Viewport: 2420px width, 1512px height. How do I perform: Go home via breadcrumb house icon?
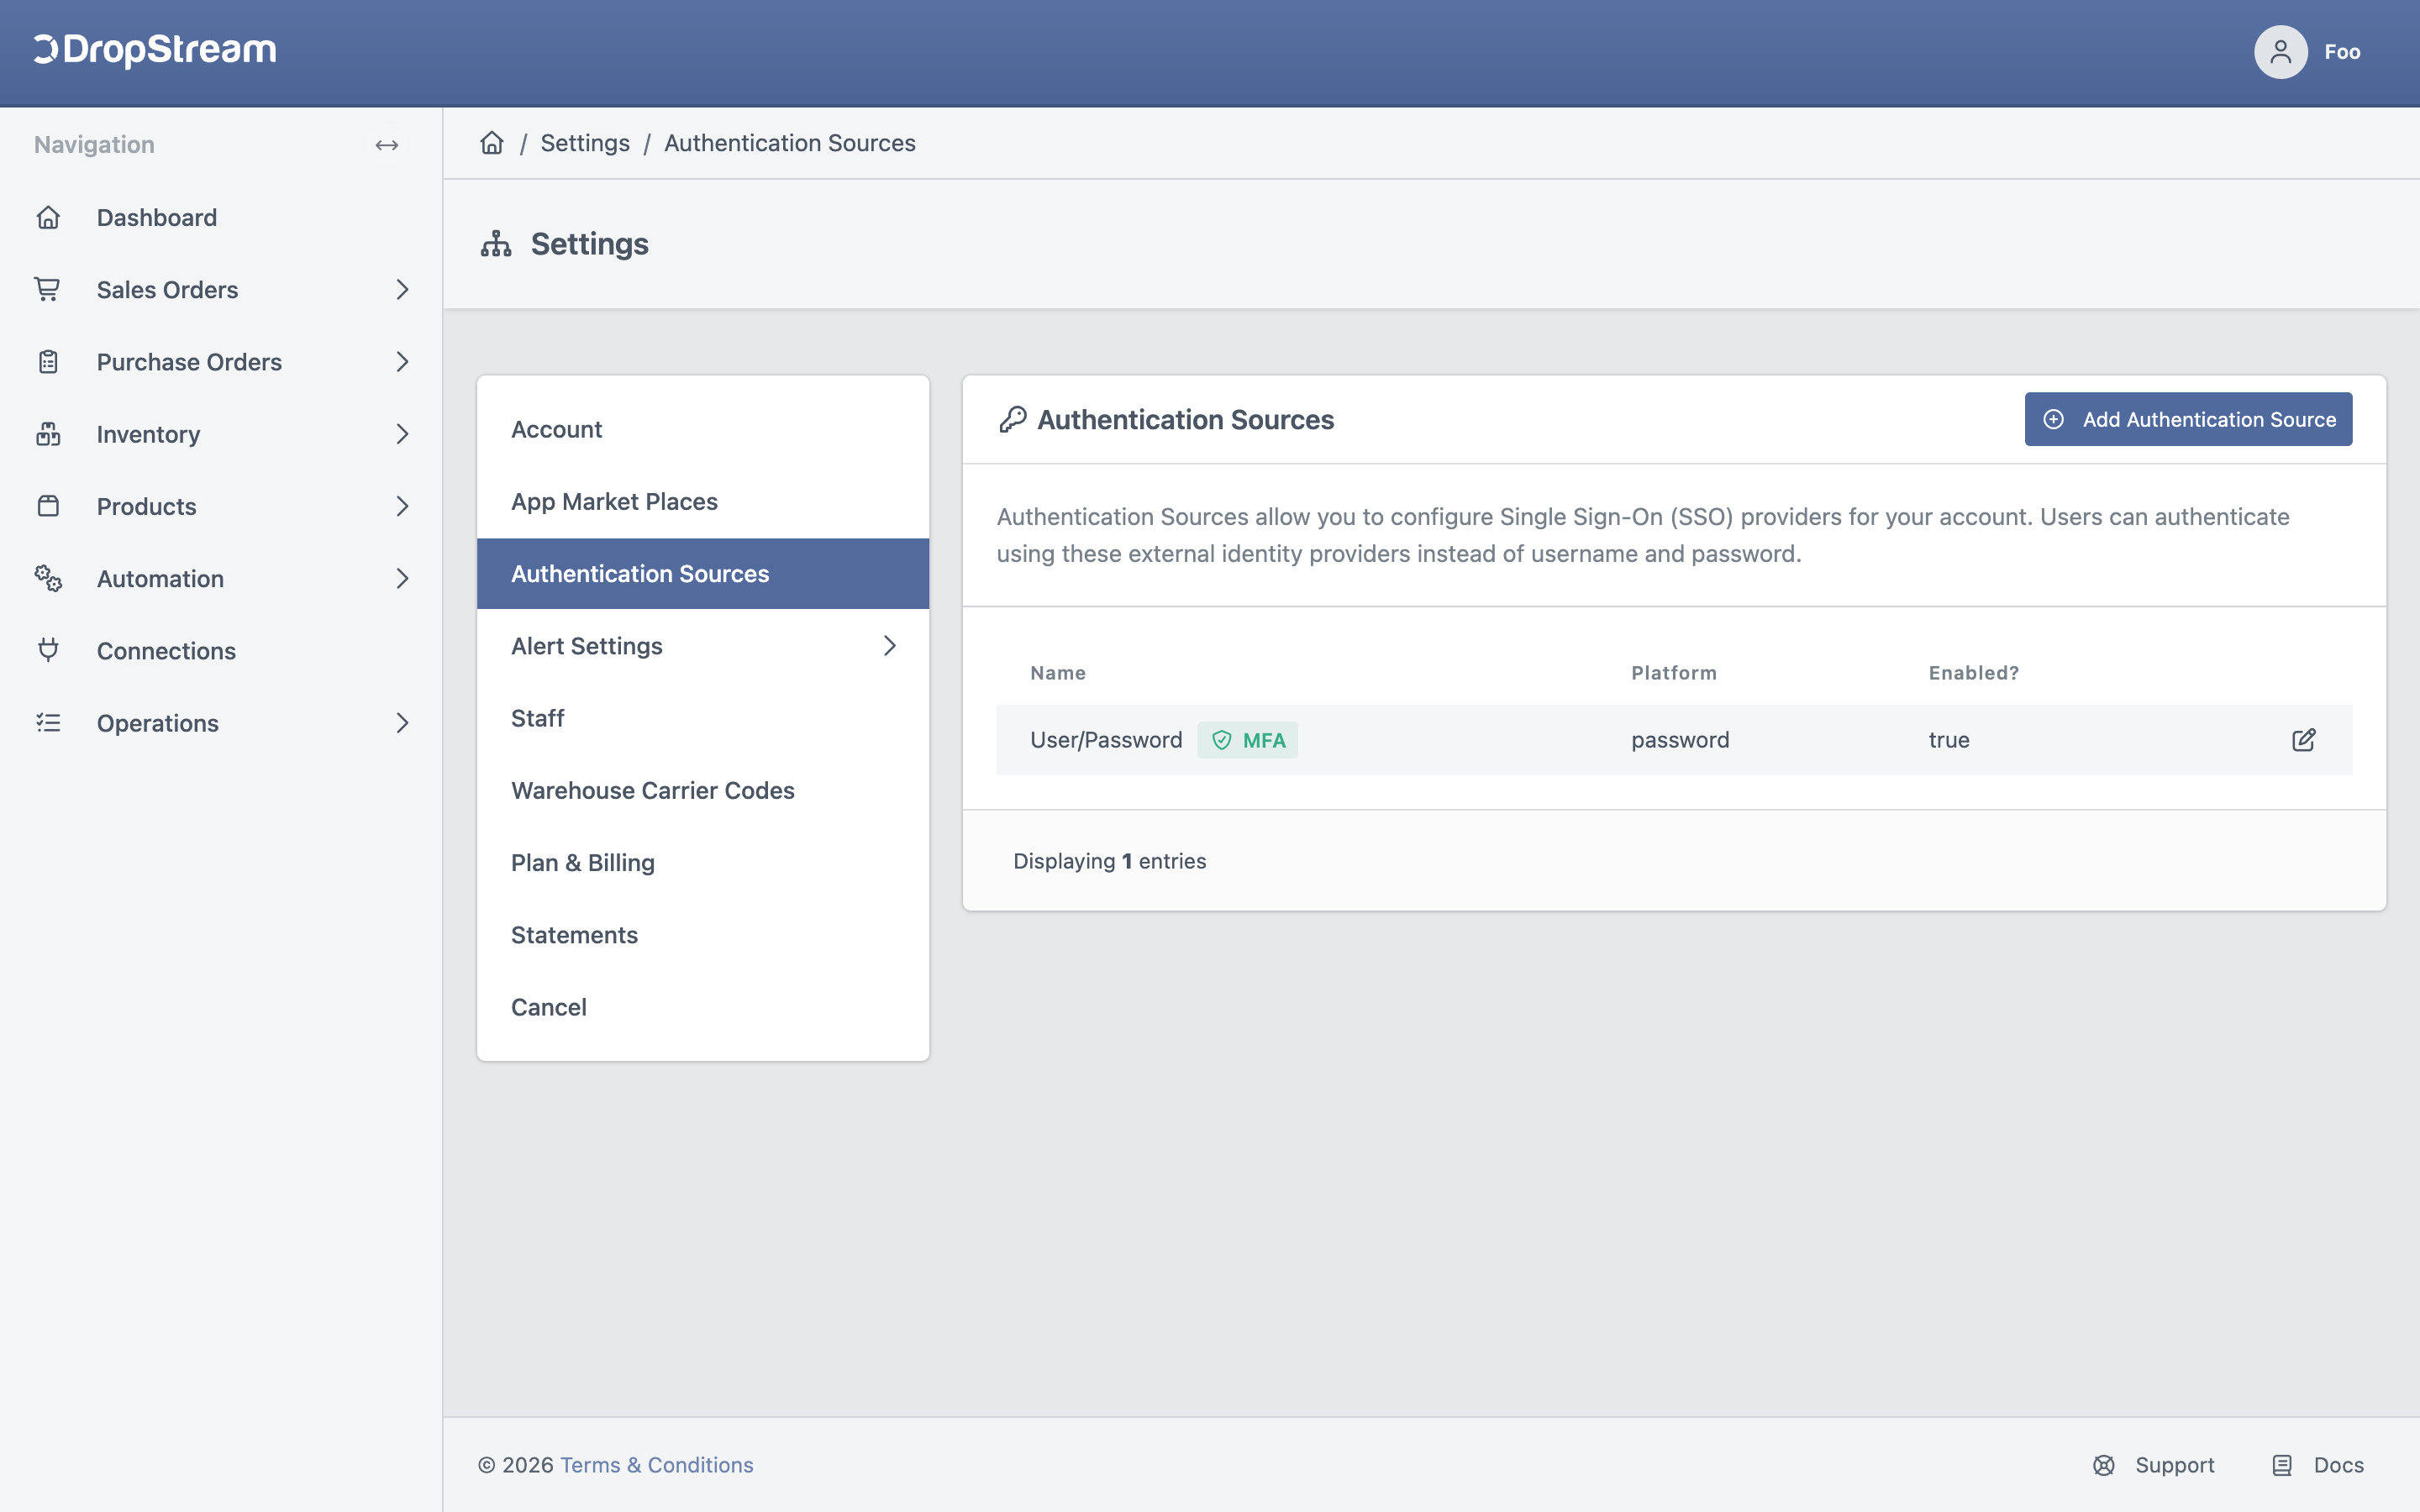pos(492,143)
